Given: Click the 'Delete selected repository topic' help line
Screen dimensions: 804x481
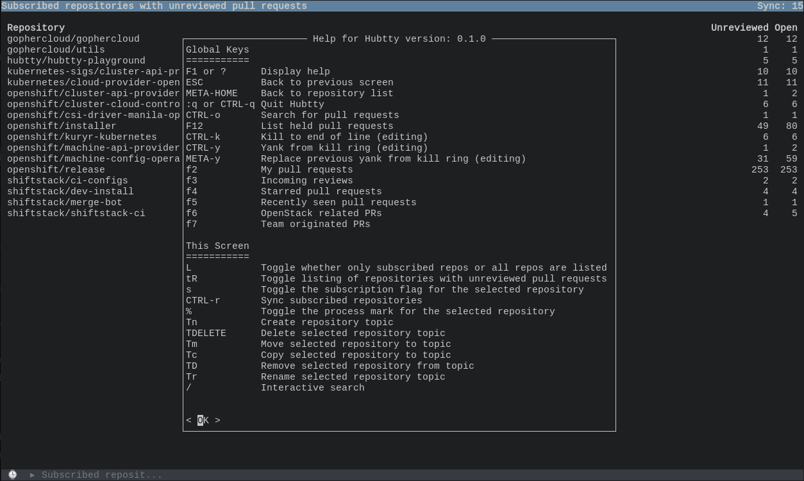Looking at the screenshot, I should point(353,333).
